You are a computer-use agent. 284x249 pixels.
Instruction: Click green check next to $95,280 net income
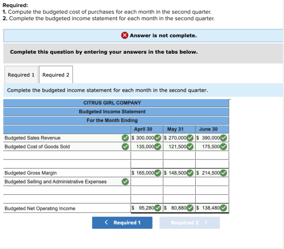[x=158, y=208]
